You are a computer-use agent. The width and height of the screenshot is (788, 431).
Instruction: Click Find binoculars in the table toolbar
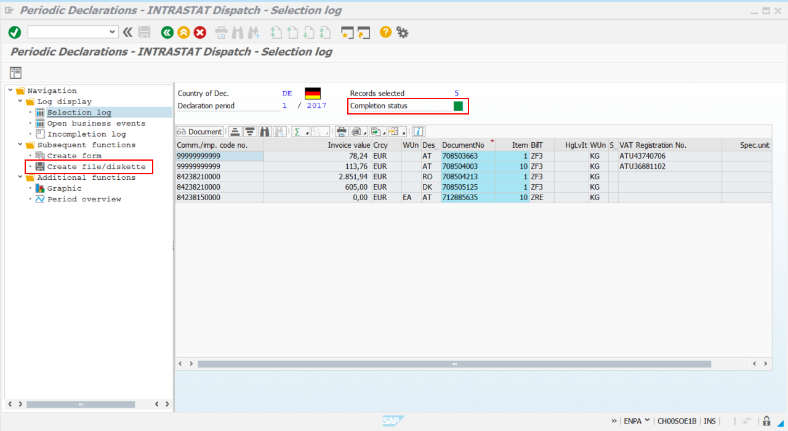click(265, 132)
